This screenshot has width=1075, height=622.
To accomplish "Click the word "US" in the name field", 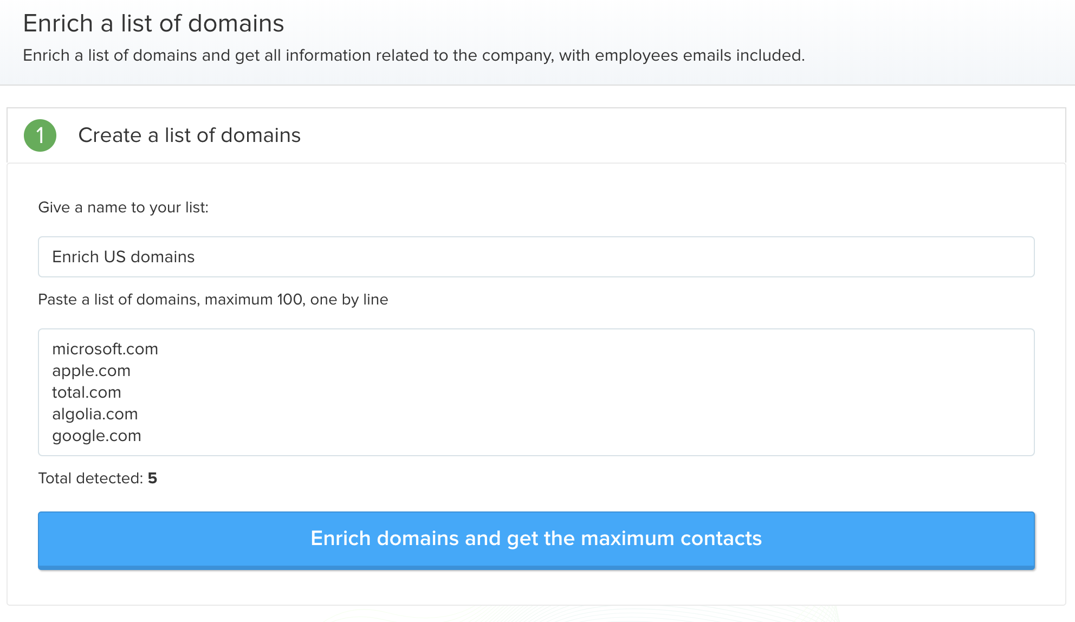I will (115, 257).
